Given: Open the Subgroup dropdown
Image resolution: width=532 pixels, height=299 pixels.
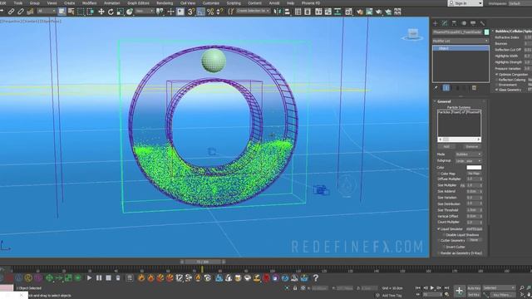Looking at the screenshot, I should pyautogui.click(x=469, y=160).
